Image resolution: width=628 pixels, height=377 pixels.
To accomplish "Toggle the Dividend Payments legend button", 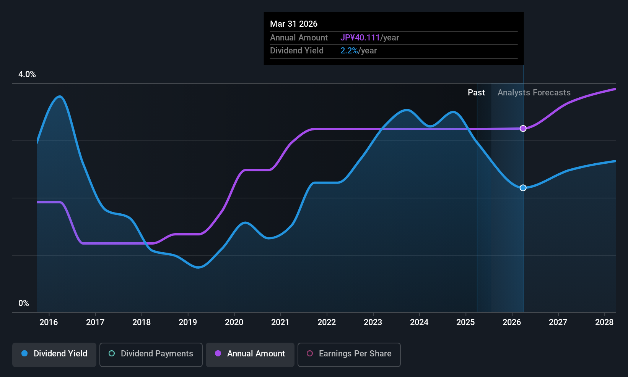I will point(151,355).
